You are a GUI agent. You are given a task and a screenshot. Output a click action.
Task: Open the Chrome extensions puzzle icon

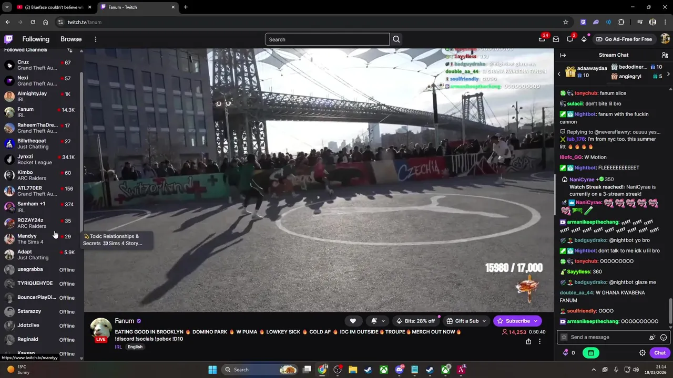tap(621, 22)
